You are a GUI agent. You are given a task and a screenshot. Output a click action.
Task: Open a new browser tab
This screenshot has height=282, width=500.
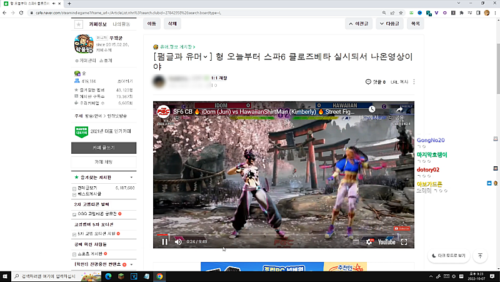69,4
